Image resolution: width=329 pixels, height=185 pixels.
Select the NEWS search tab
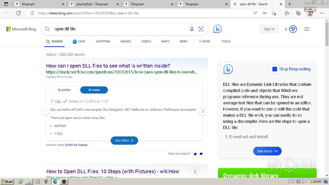184,41
